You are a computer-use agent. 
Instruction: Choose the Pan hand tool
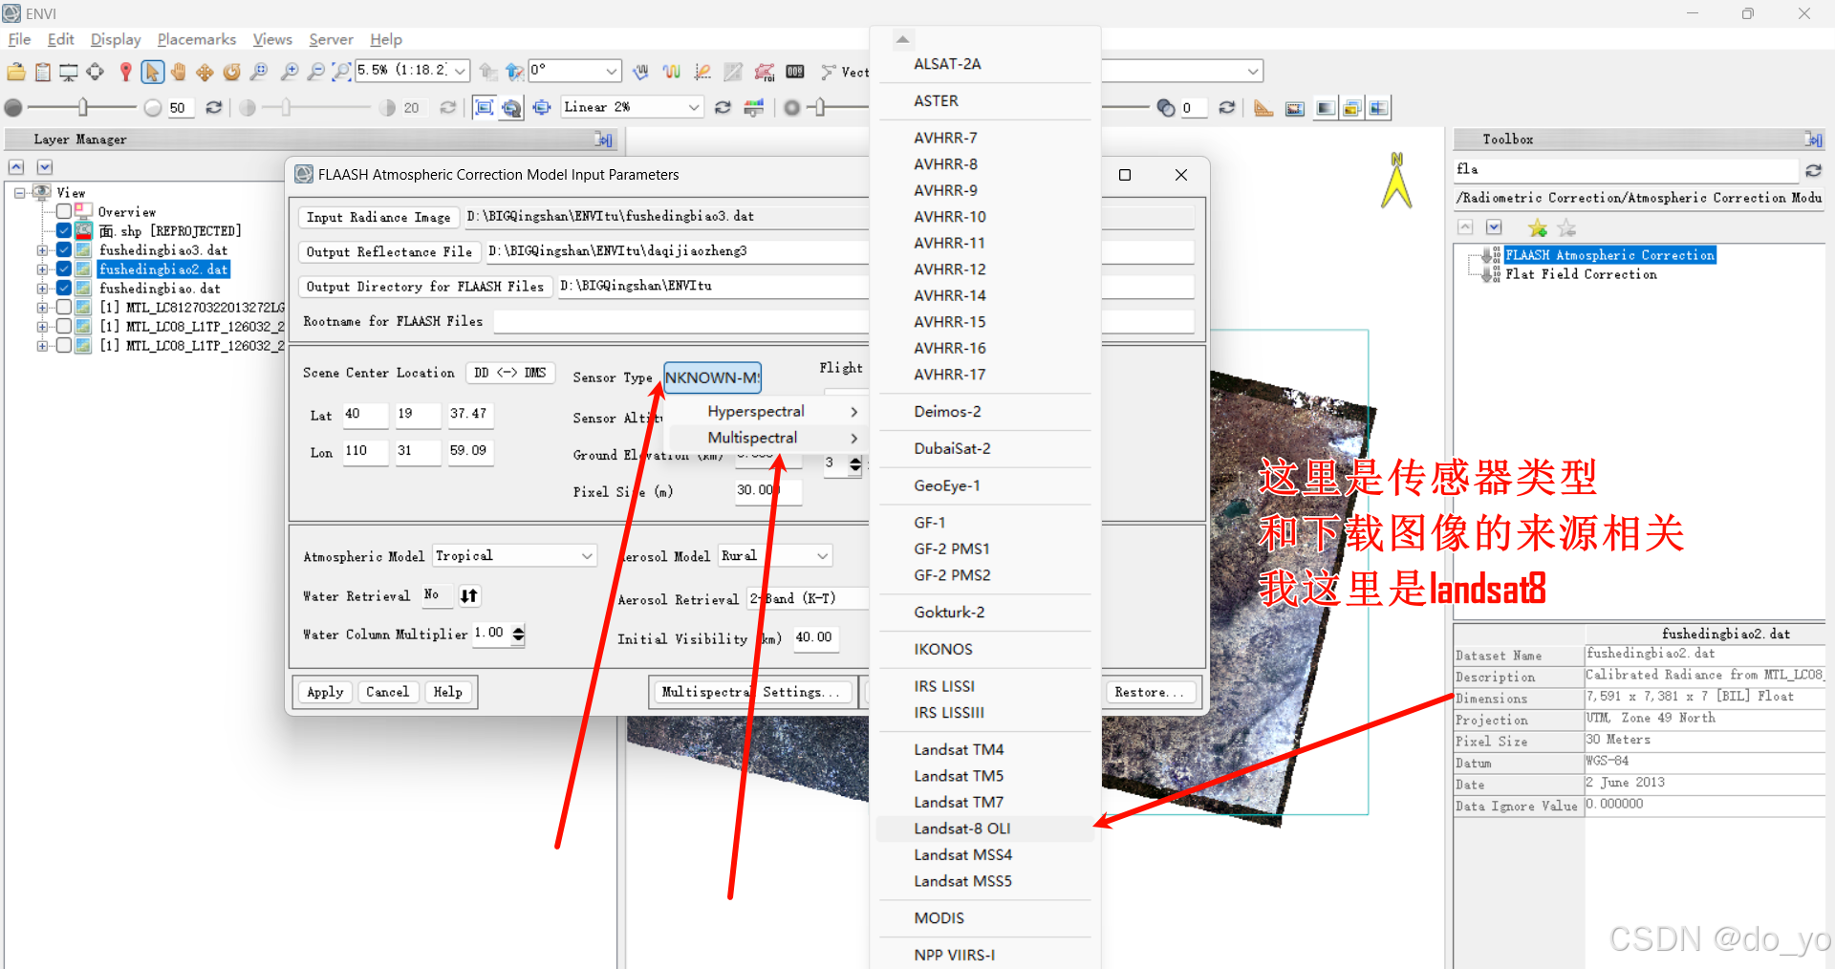pos(179,72)
